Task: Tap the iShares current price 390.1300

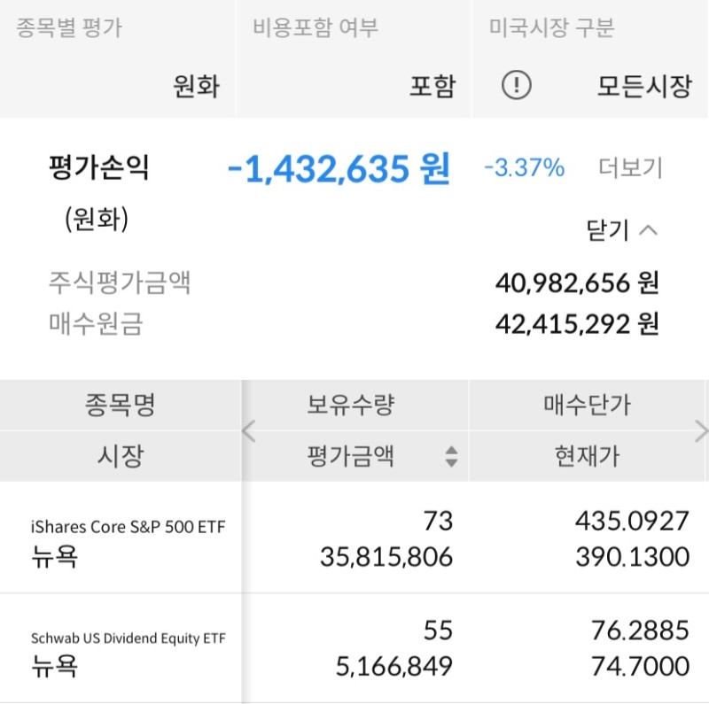Action: 632,556
